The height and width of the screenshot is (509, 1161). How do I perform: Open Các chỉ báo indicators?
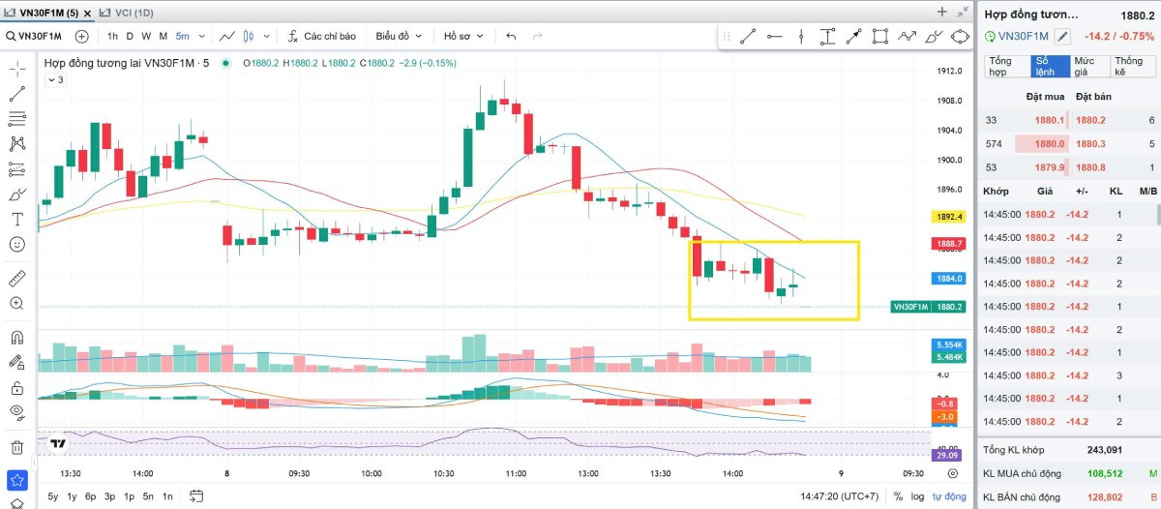(321, 36)
